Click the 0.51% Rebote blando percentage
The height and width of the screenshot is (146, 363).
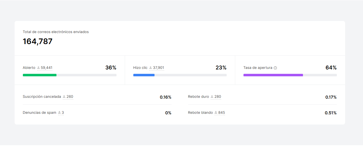[331, 113]
